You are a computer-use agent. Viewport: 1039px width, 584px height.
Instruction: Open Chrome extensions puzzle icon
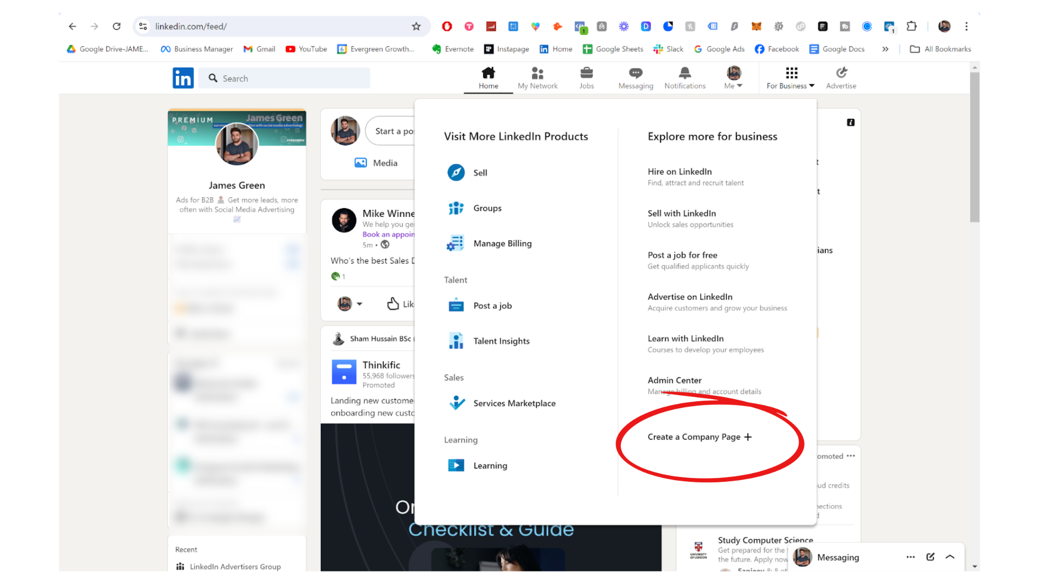click(x=912, y=26)
